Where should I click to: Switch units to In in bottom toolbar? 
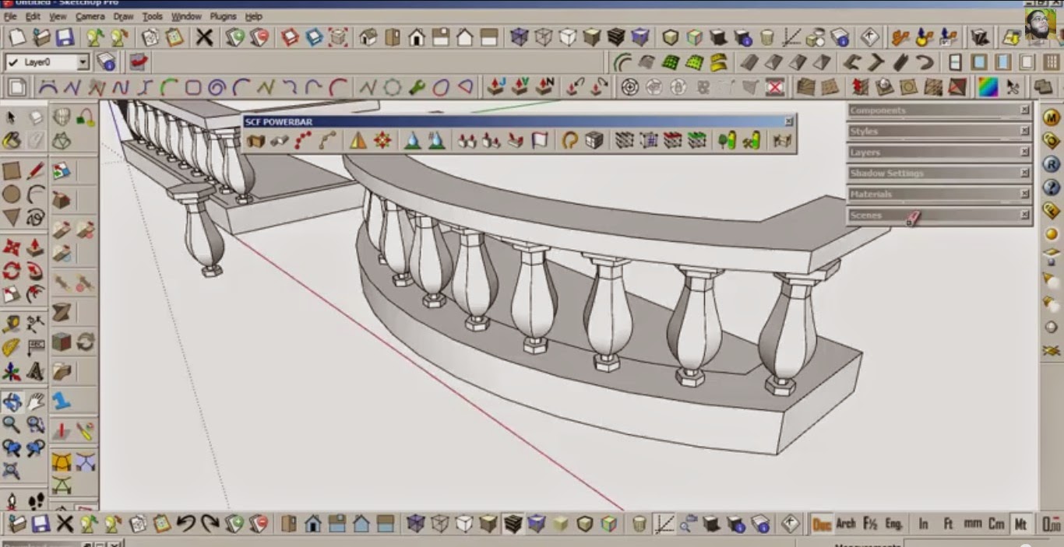923,524
